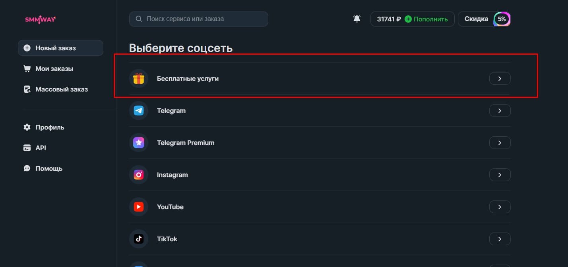Click the SMMWAY logo
Screen dimensions: 568x267
pyautogui.click(x=40, y=19)
